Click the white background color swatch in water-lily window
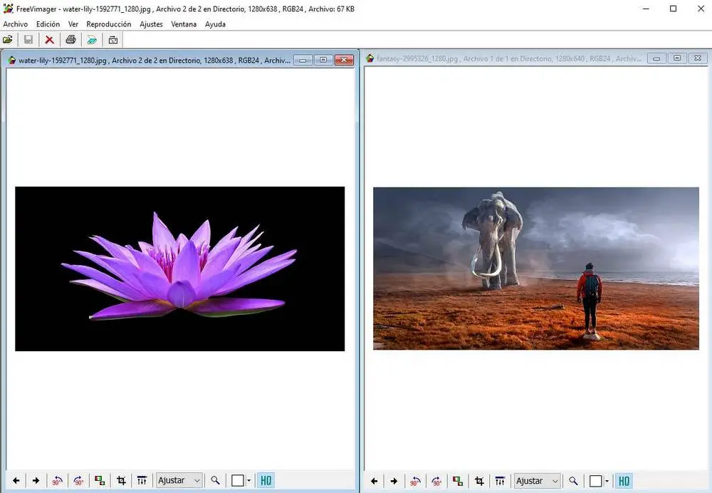The width and height of the screenshot is (712, 493). pos(238,480)
